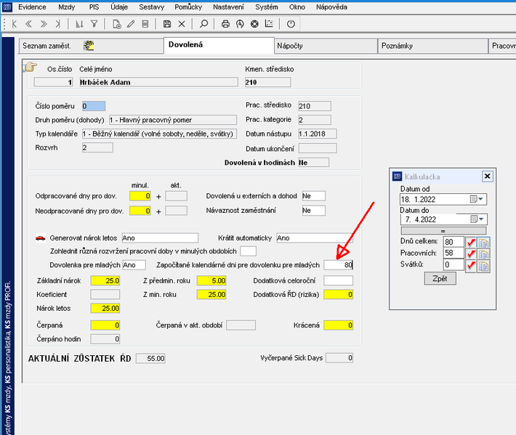Click the Čerpaná yellow field
This screenshot has height=435, width=516.
click(105, 325)
